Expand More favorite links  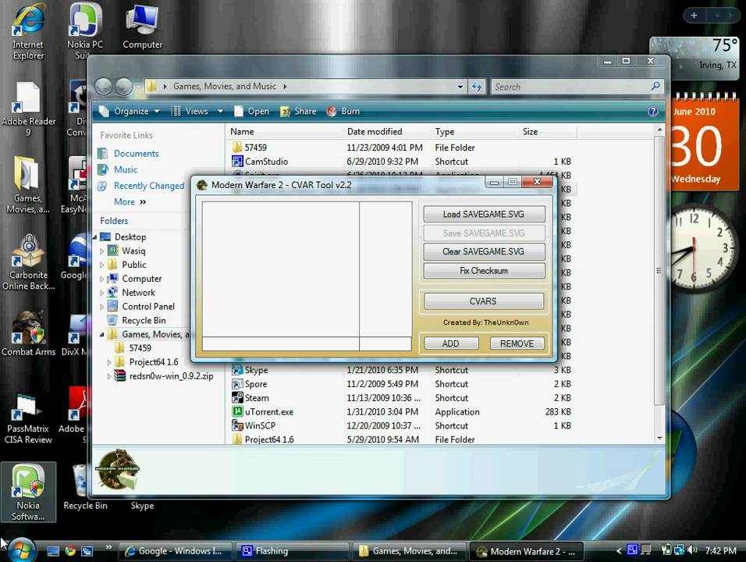[130, 201]
